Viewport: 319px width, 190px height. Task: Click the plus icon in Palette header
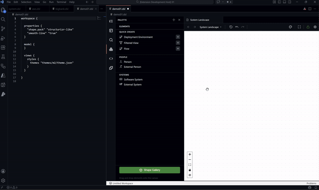(174, 20)
